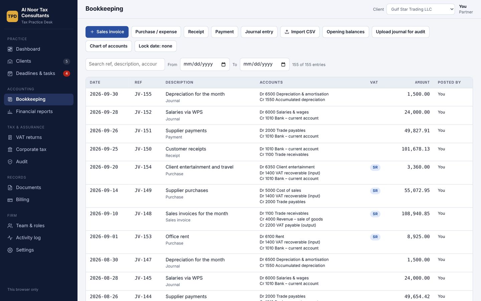The image size is (481, 301).
Task: Click the Dashboard grid icon
Action: click(x=10, y=49)
